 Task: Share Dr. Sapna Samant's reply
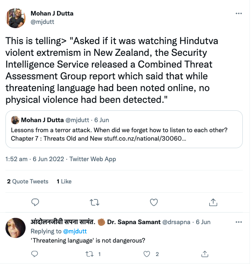coord(205,254)
